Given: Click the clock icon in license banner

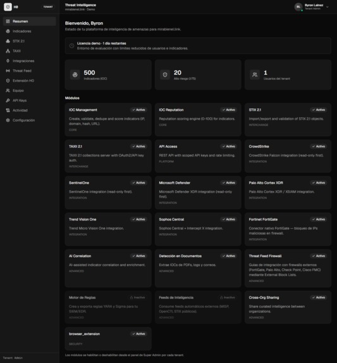Looking at the screenshot, I should point(72,46).
